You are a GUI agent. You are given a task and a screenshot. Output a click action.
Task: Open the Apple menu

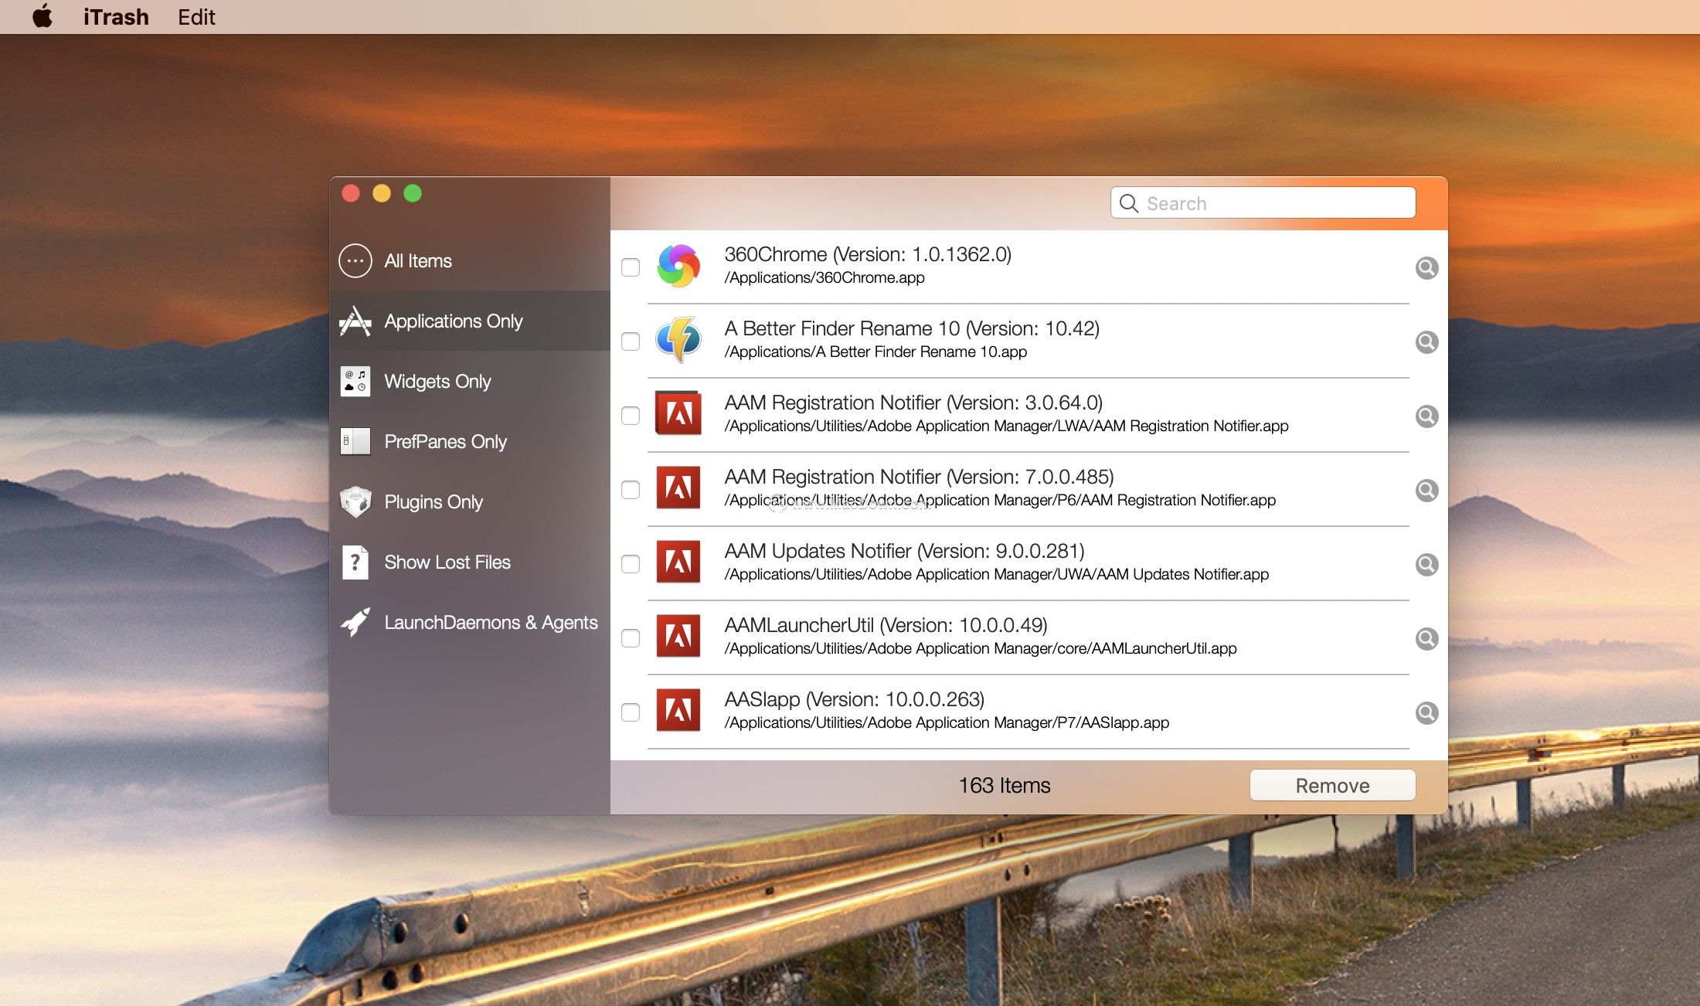[x=42, y=16]
